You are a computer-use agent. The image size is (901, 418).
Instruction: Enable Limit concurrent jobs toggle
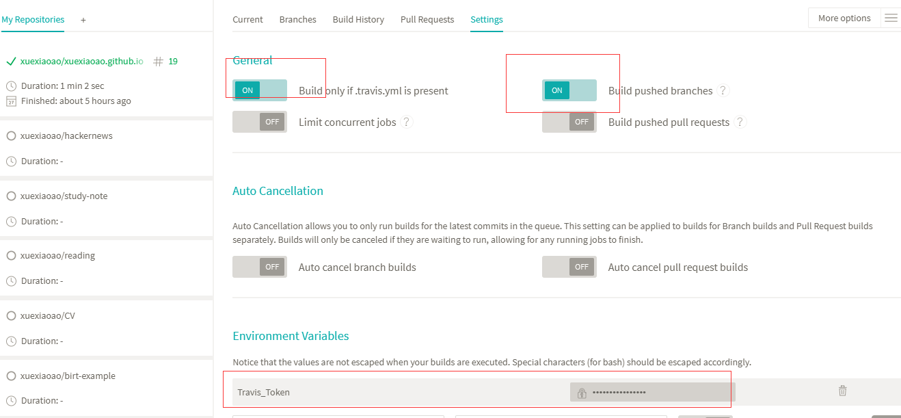(x=259, y=122)
